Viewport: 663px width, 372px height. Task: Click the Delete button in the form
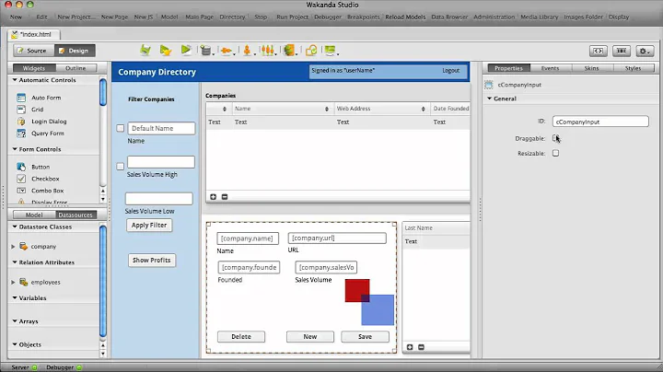pyautogui.click(x=241, y=336)
